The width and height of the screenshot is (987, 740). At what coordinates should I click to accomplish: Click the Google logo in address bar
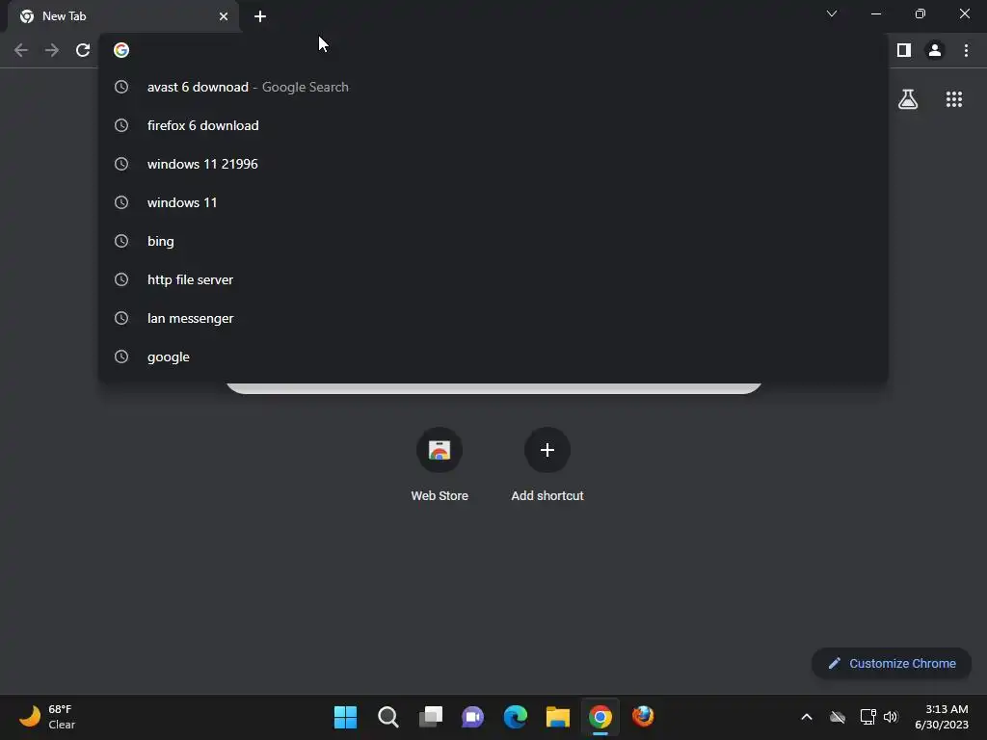coord(121,50)
